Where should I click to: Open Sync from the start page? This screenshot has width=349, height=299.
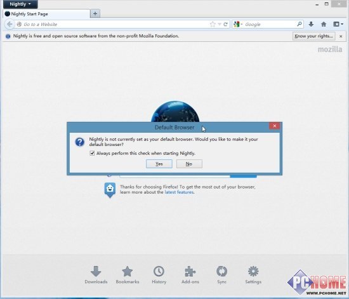221,275
